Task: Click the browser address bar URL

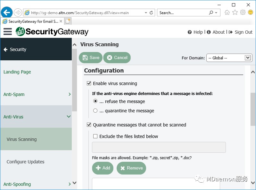Action: tap(80, 13)
